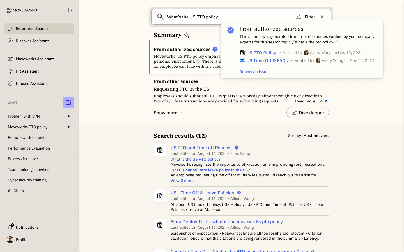The image size is (404, 252).
Task: Open US - Time Off & Leave Policies result
Action: coord(202,193)
